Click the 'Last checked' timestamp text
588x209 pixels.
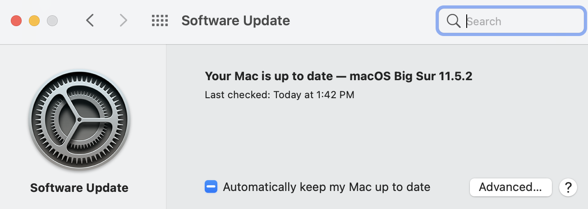click(279, 95)
